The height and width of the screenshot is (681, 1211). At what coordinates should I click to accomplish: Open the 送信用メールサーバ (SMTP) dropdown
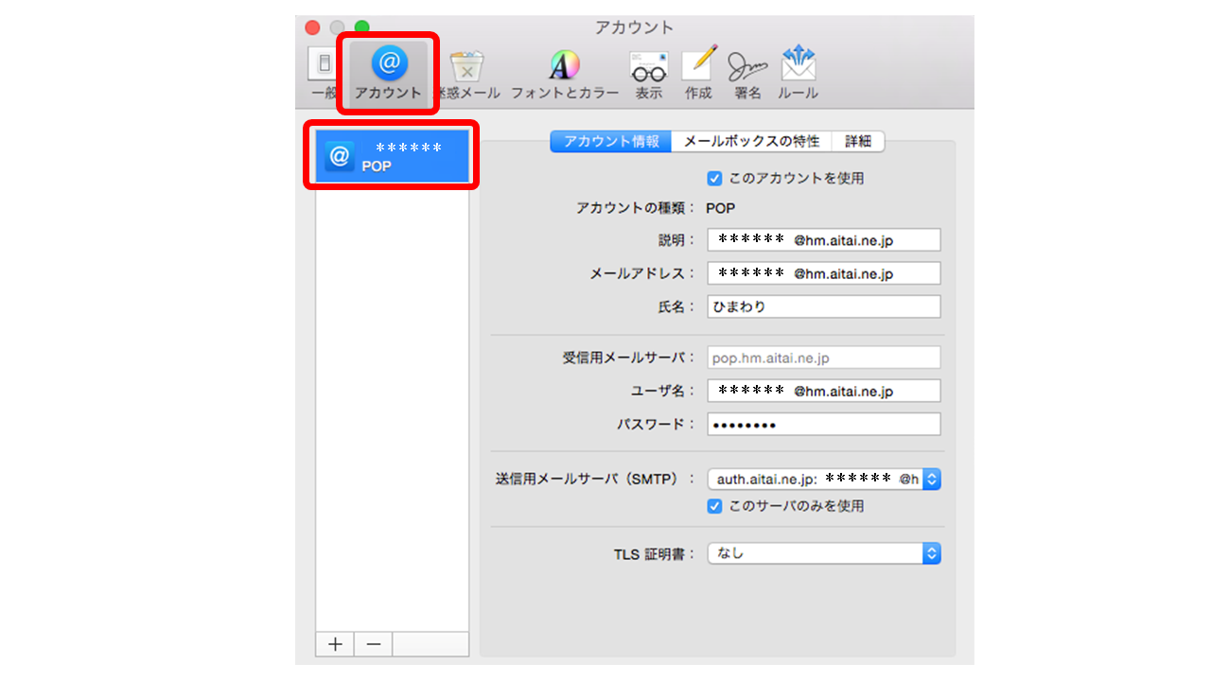coord(824,479)
